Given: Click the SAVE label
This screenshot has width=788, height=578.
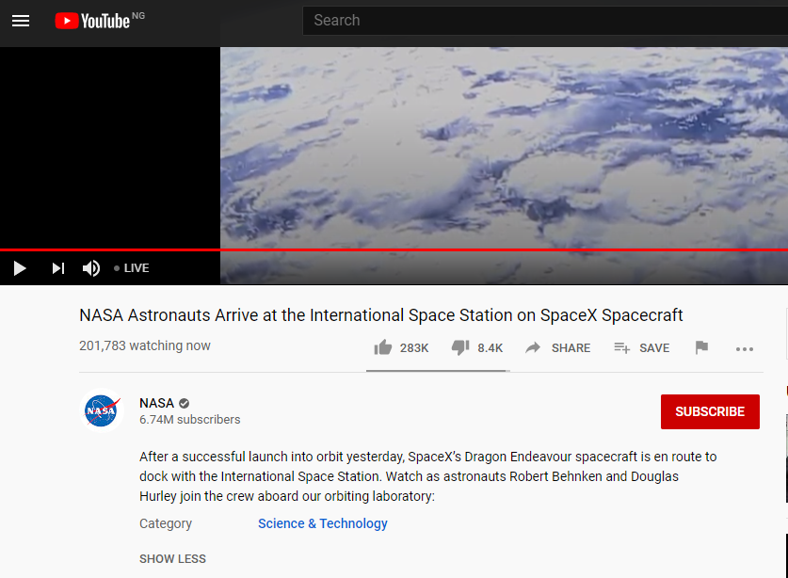Looking at the screenshot, I should pyautogui.click(x=654, y=348).
